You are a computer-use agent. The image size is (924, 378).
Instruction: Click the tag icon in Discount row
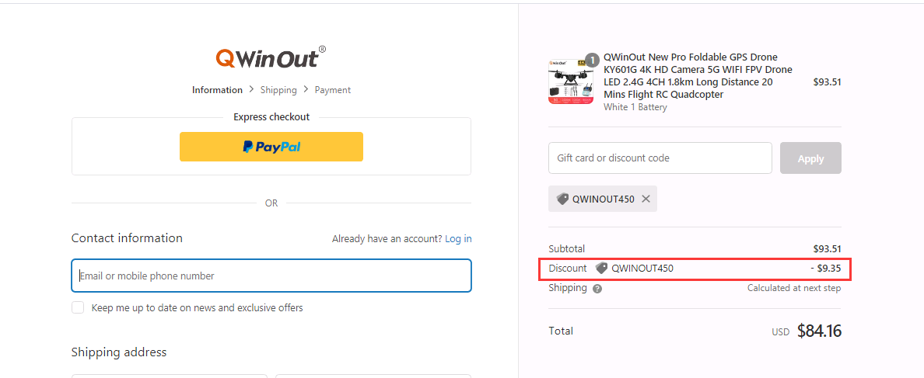(x=601, y=269)
